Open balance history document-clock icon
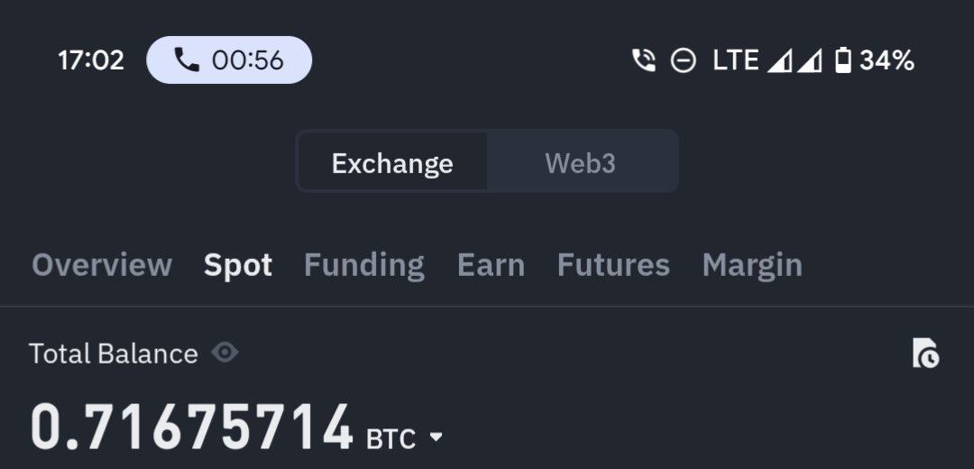This screenshot has width=974, height=469. coord(925,353)
